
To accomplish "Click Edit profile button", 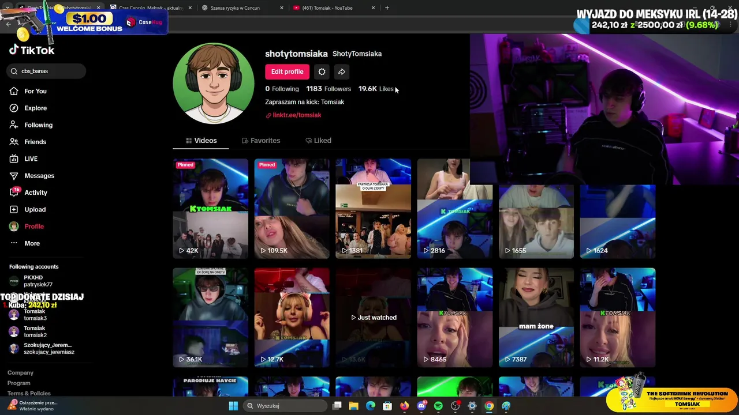I will [287, 71].
